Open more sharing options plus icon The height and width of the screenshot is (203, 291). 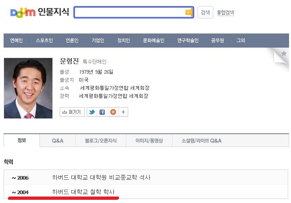[x=123, y=112]
